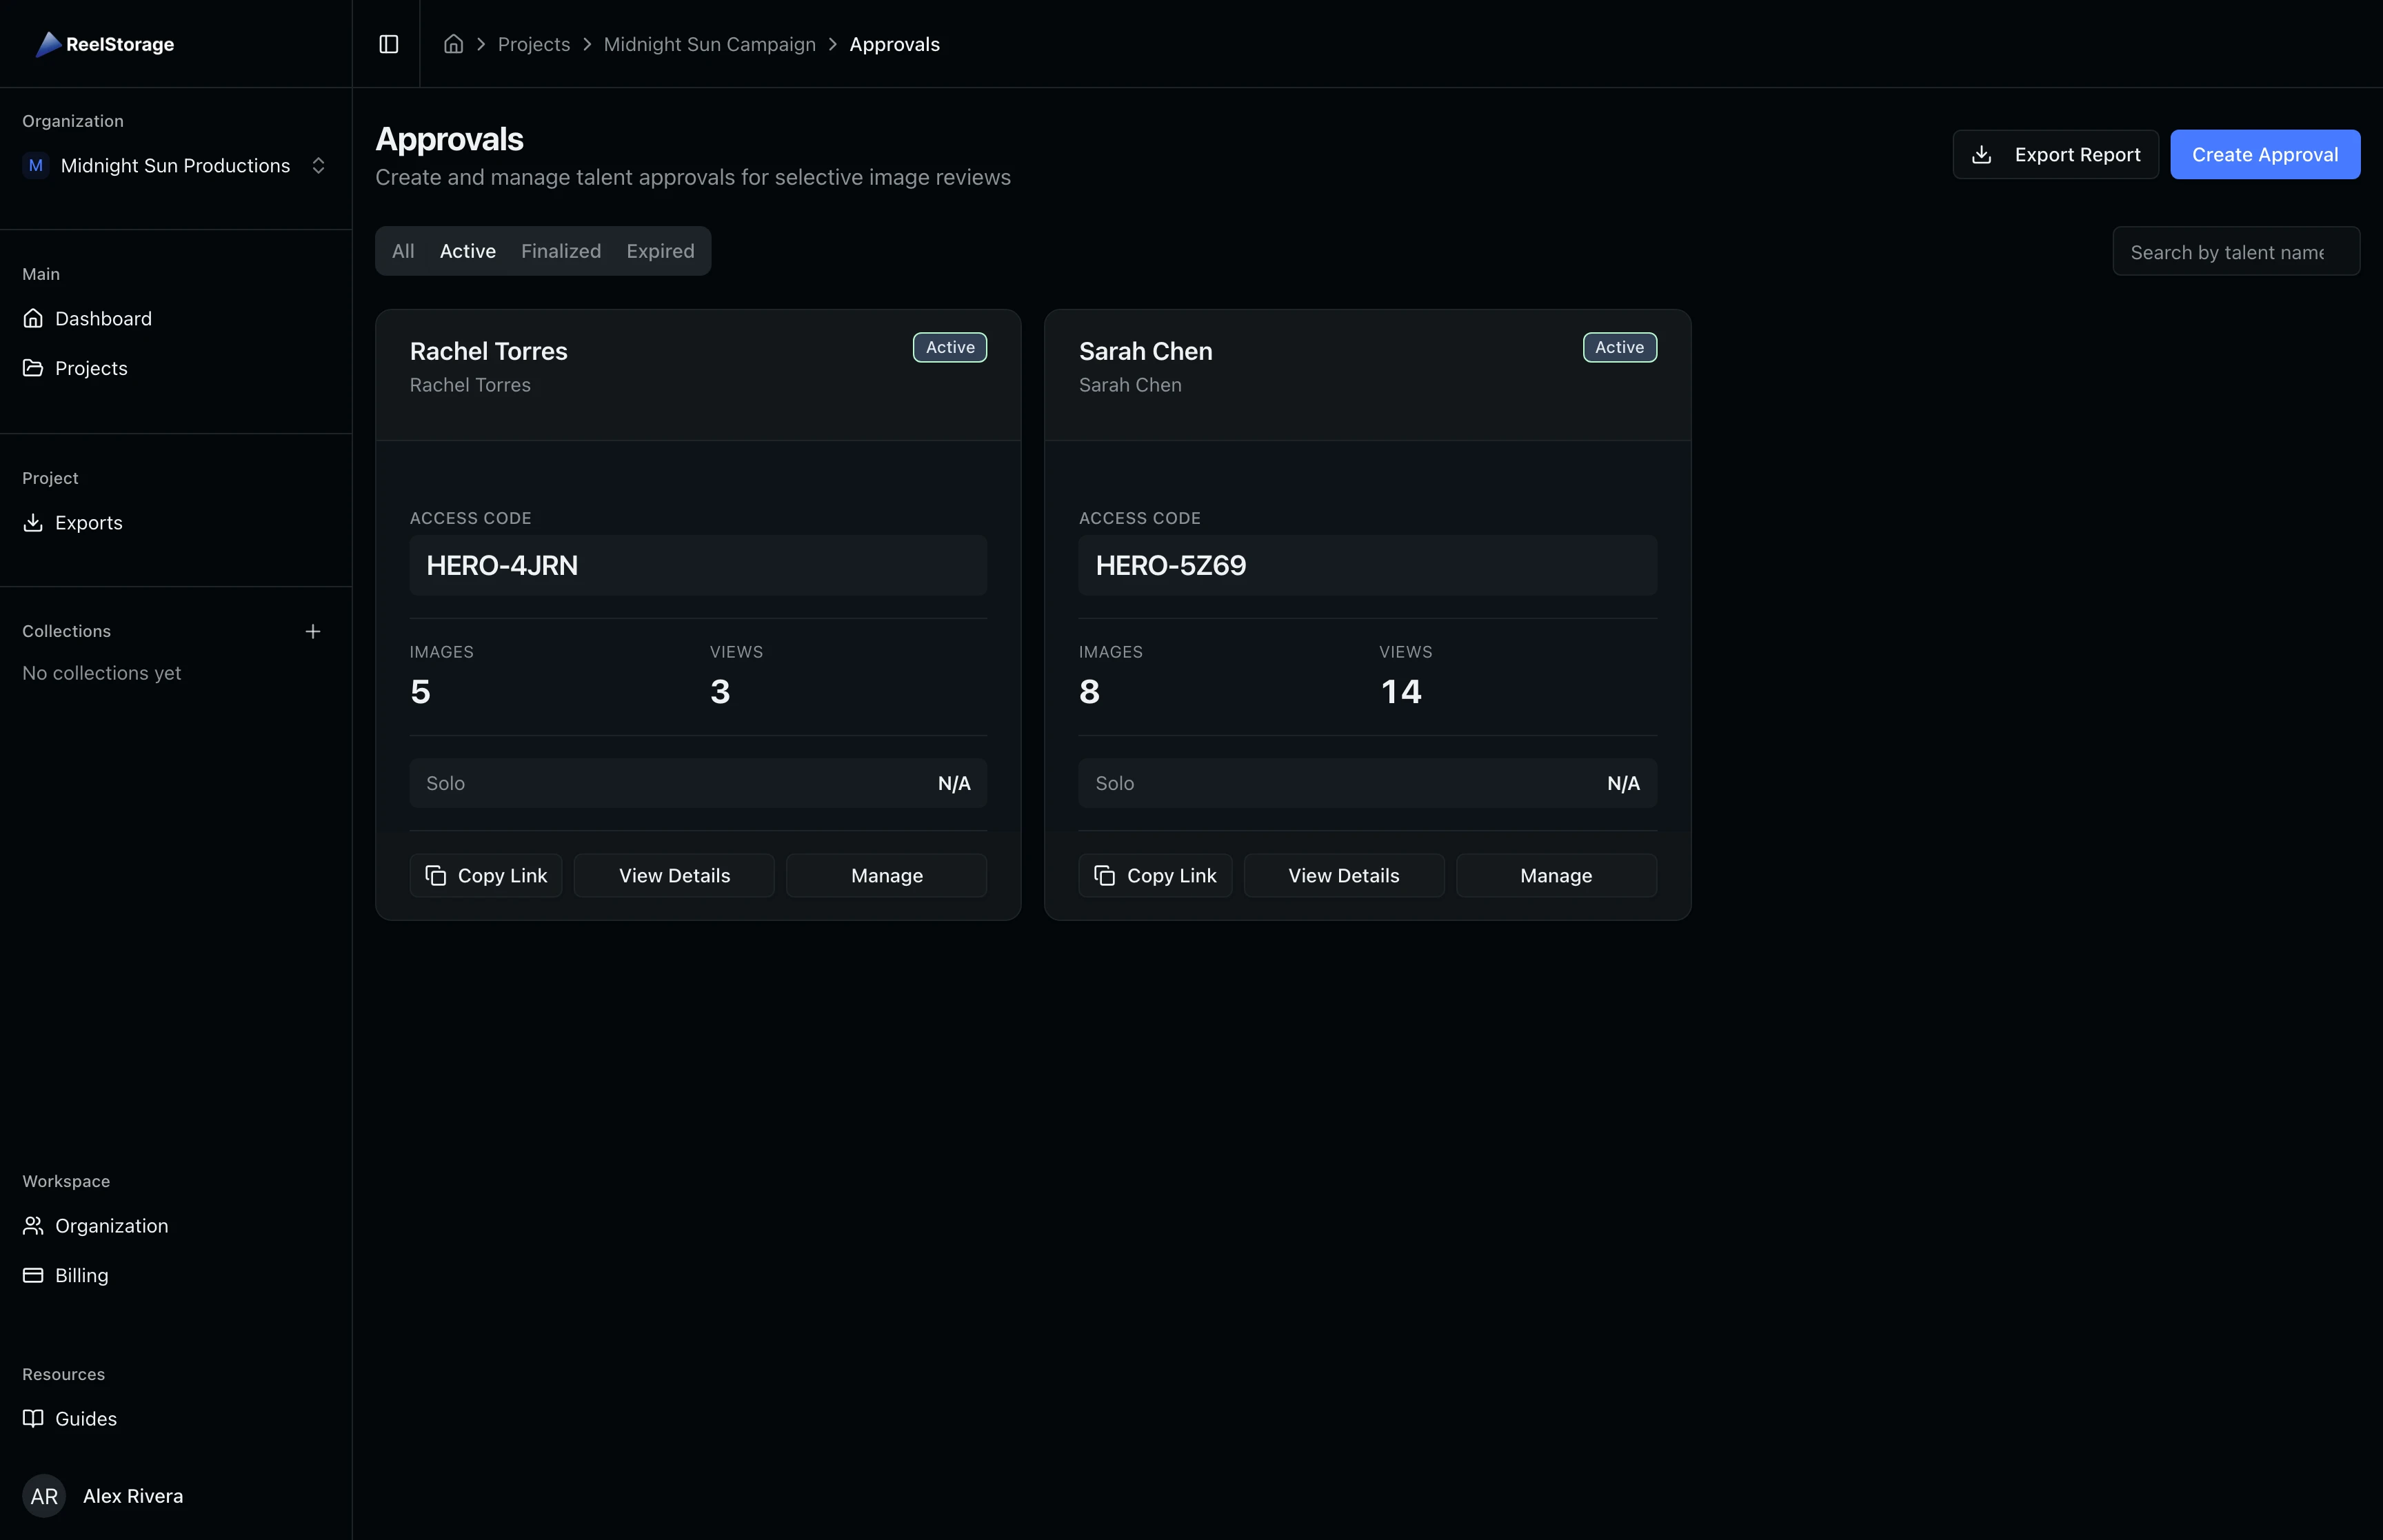Go to Dashboard in sidebar
The image size is (2383, 1540).
click(103, 318)
